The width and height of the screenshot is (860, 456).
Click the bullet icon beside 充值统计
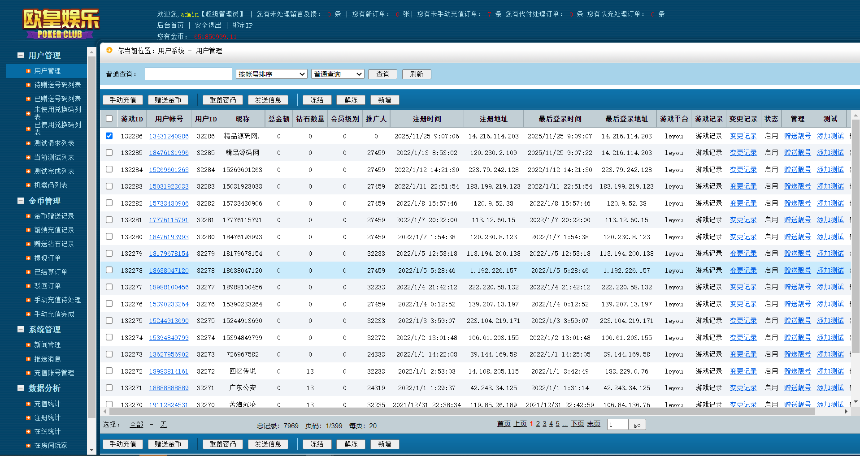28,404
